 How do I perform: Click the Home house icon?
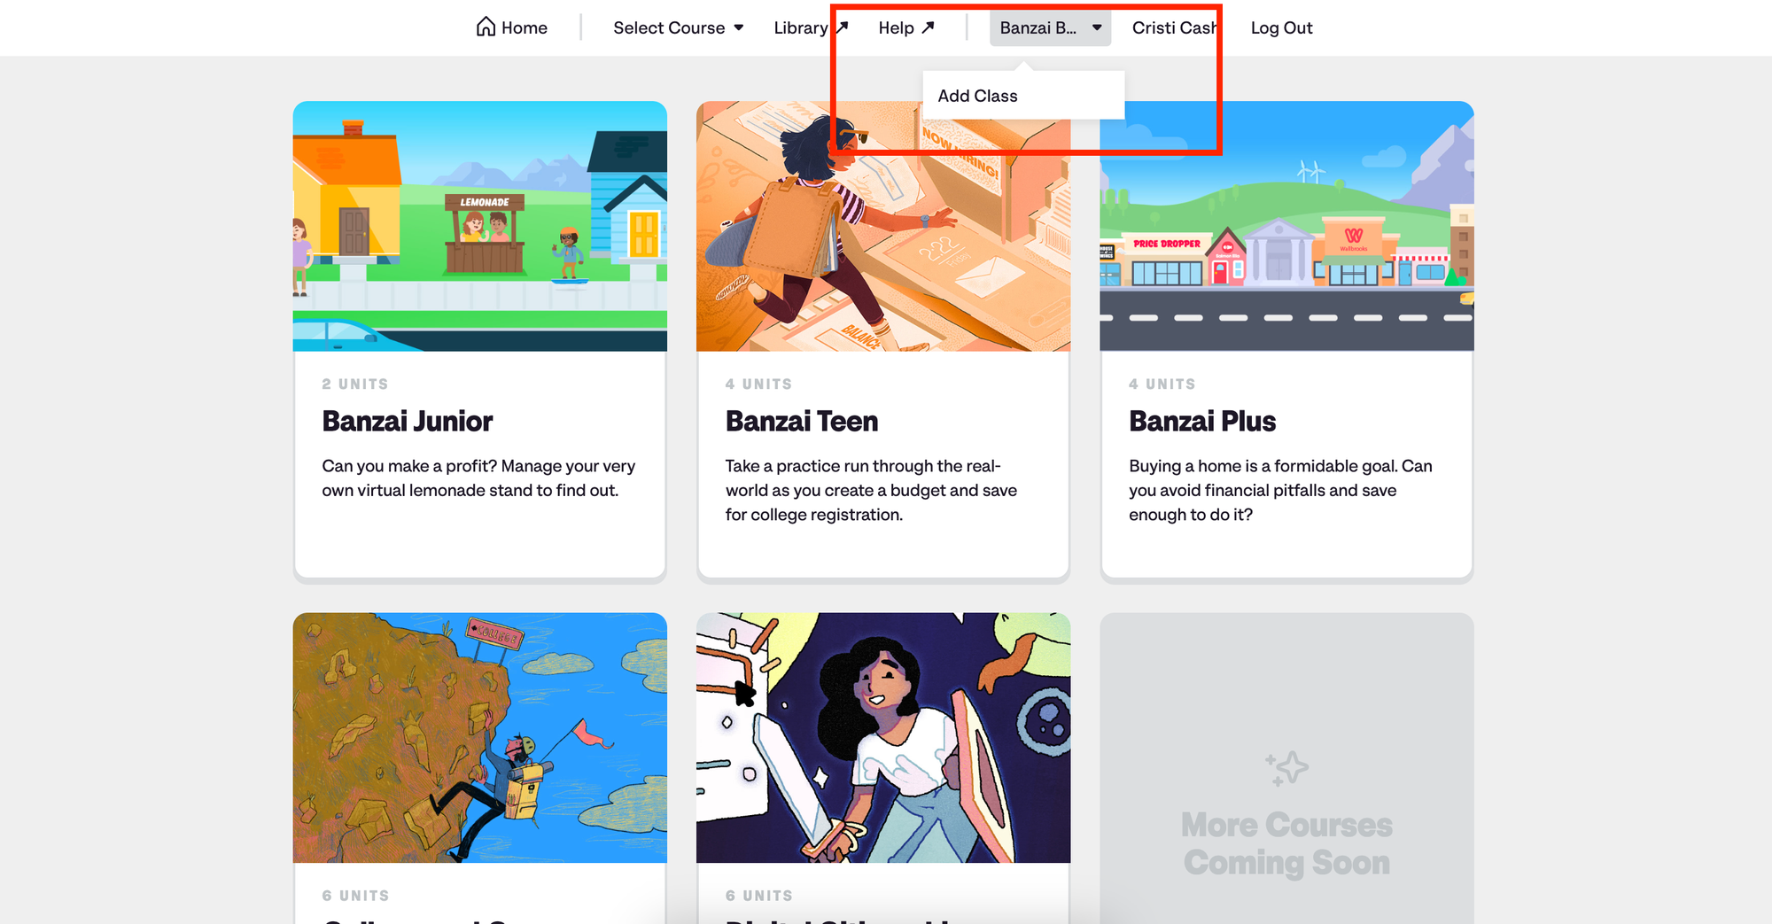[x=486, y=27]
